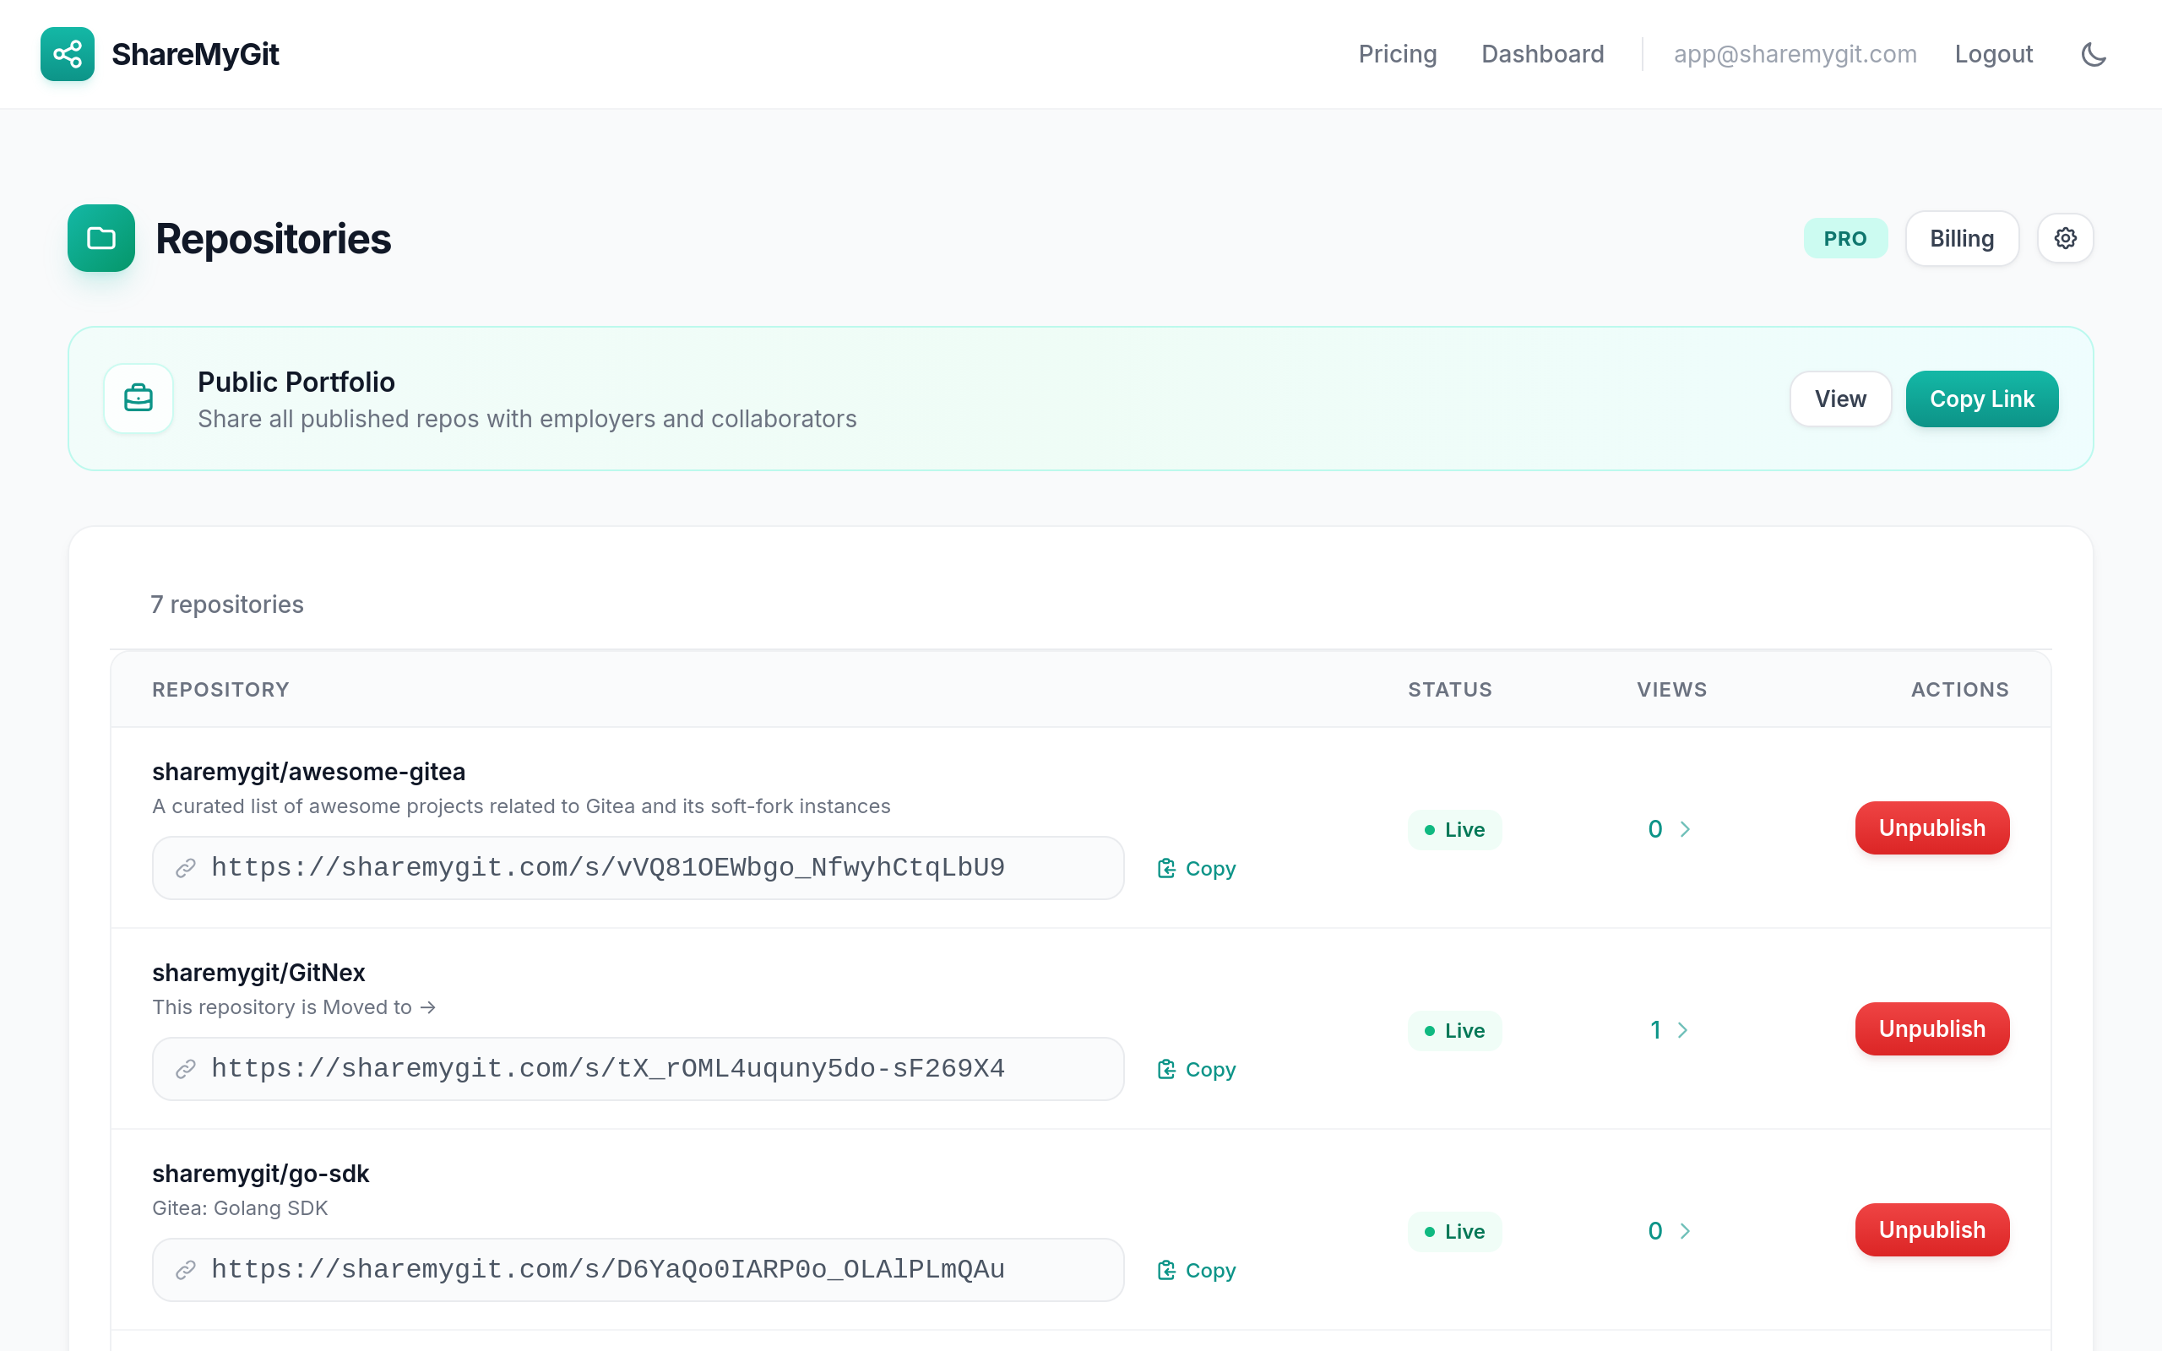Open the Billing page
Viewport: 2162px width, 1351px height.
tap(1962, 239)
